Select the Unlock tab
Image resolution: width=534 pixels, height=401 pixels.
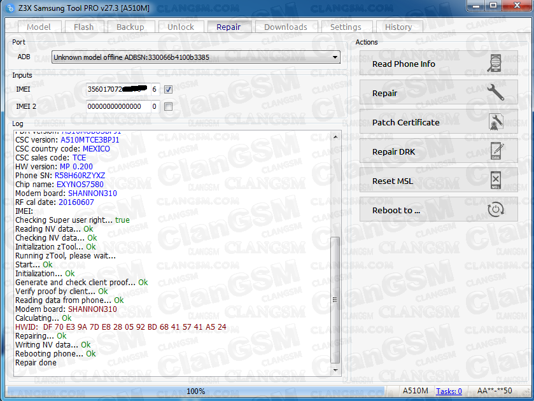coord(181,27)
